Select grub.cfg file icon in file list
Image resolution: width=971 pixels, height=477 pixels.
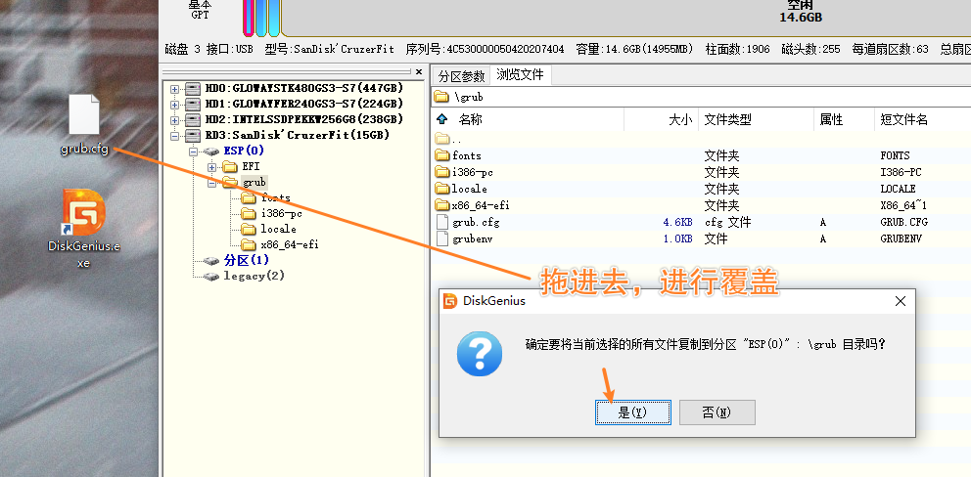click(442, 222)
